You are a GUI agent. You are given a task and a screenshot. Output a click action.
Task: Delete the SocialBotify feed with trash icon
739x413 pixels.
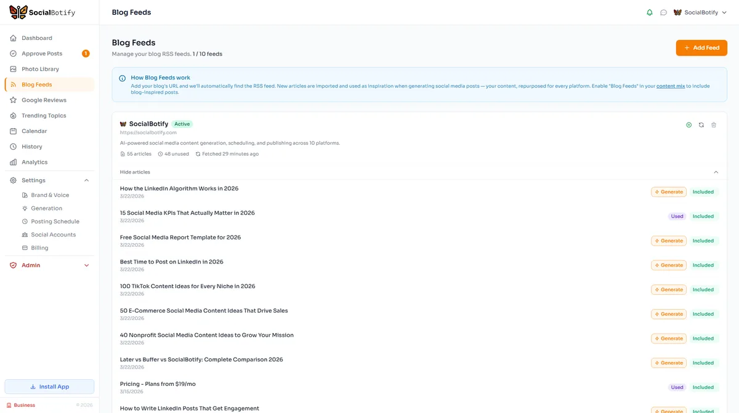click(713, 124)
